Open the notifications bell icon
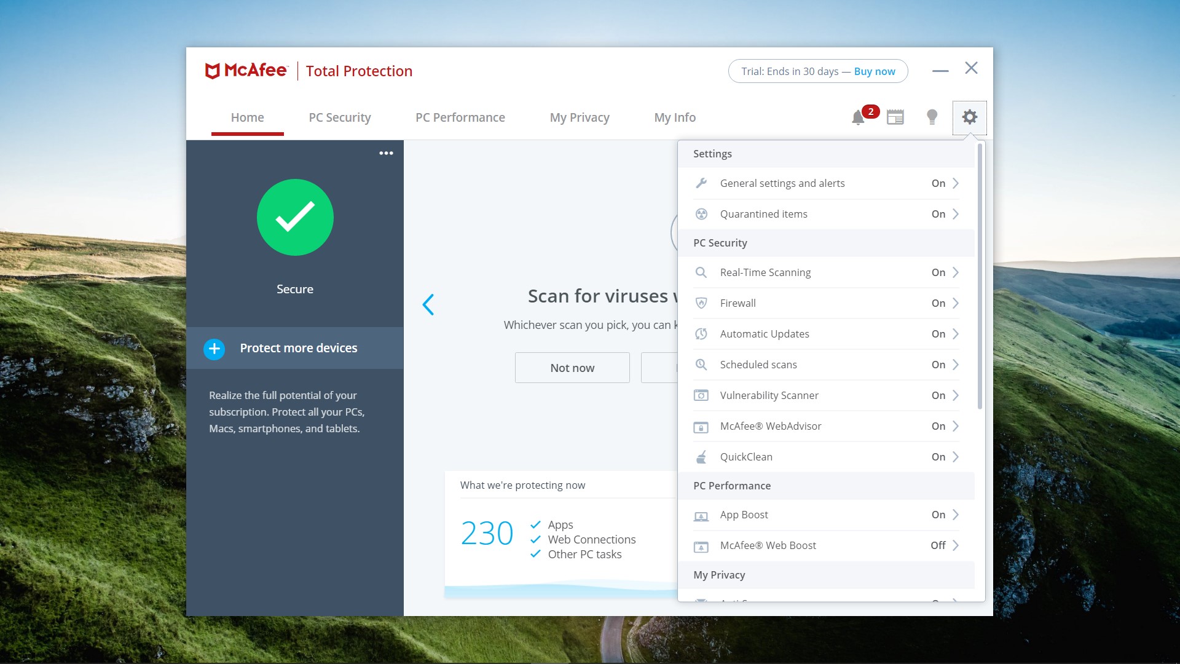The height and width of the screenshot is (664, 1180). 857,117
